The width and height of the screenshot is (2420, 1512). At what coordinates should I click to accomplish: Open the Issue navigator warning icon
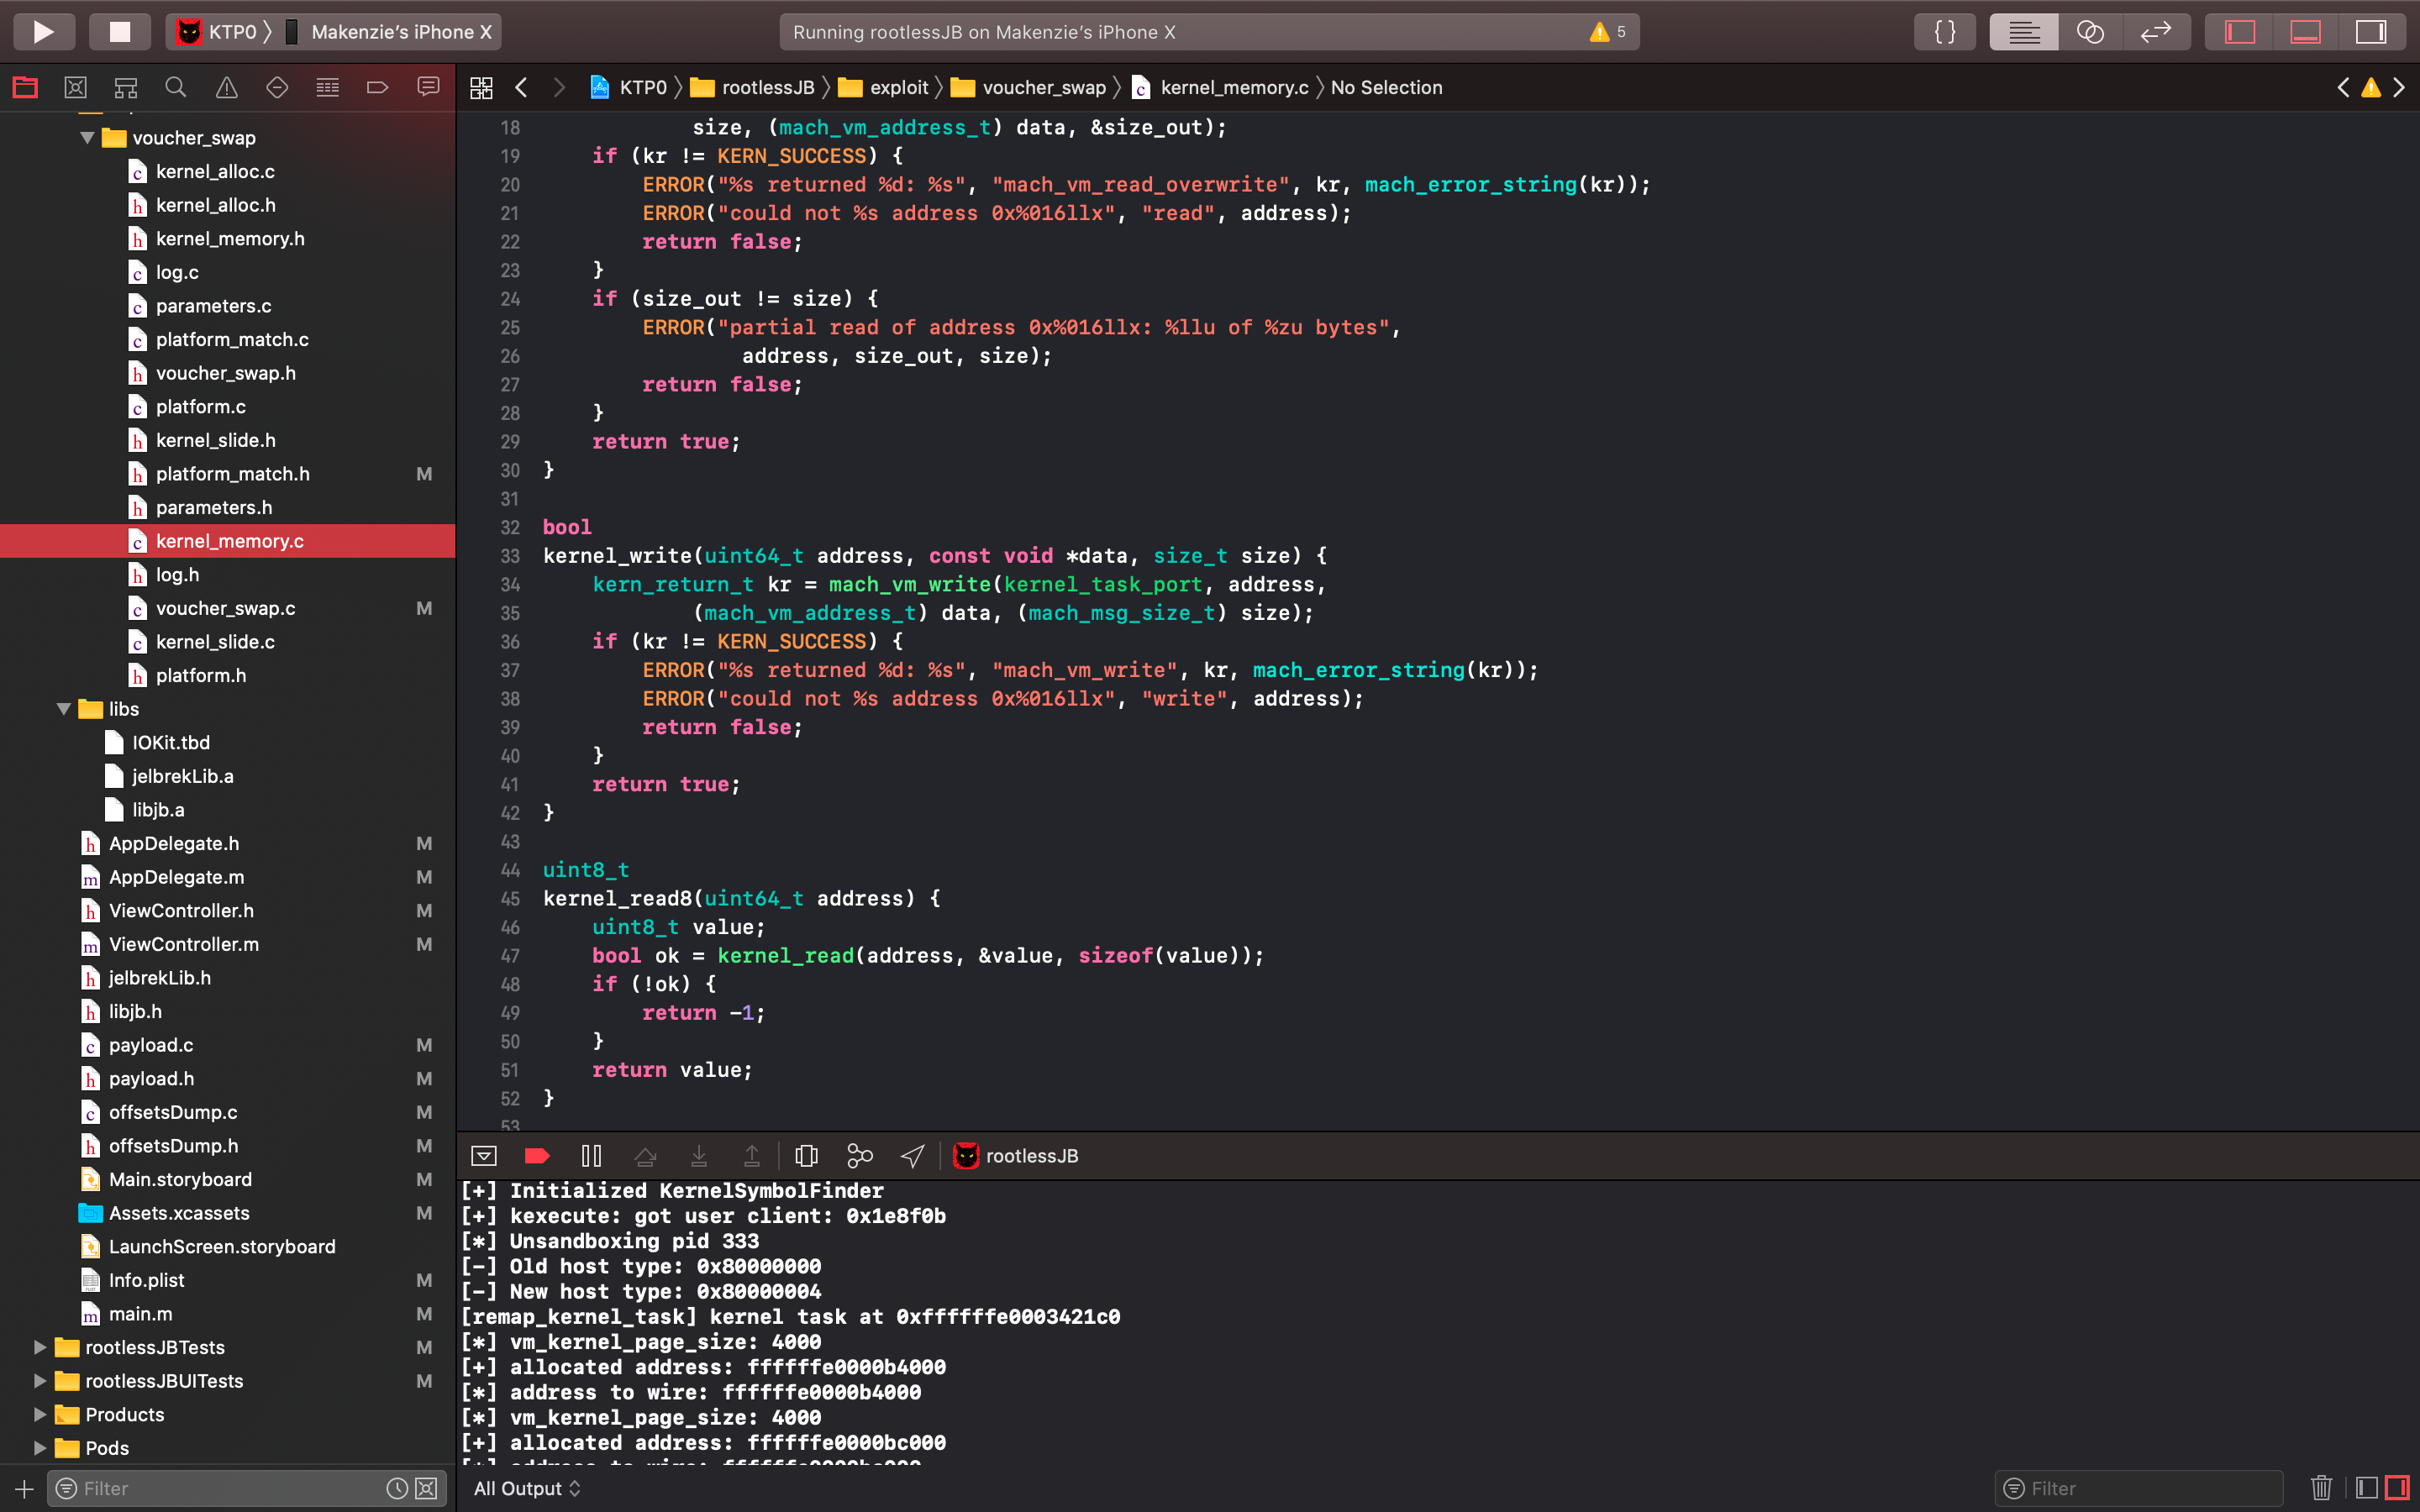point(227,88)
